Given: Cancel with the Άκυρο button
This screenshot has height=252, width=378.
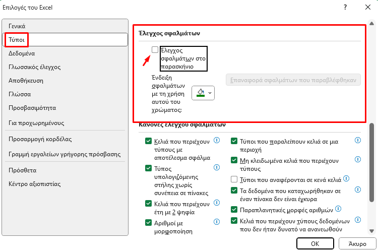Looking at the screenshot, I should click(357, 243).
